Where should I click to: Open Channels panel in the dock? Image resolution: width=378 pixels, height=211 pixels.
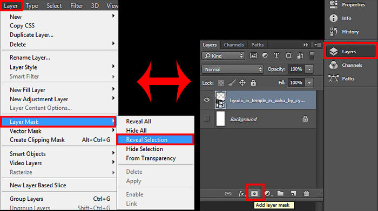pos(346,65)
